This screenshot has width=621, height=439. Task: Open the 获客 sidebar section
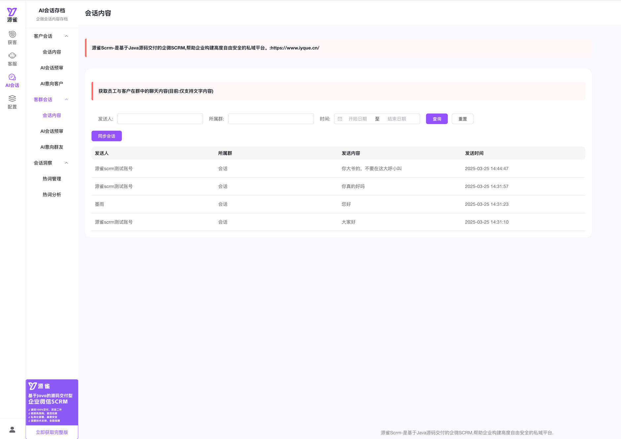pyautogui.click(x=12, y=38)
